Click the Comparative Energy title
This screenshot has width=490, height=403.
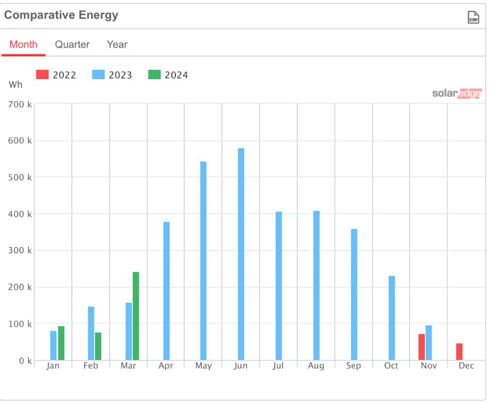61,15
